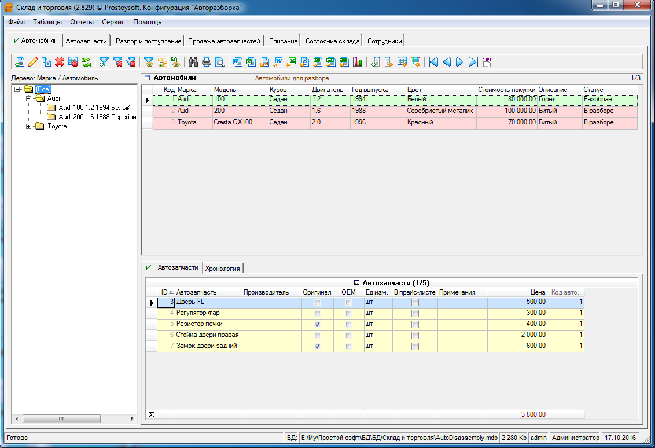Image resolution: width=655 pixels, height=448 pixels.
Task: Sort by the Стоимость покупки column header
Action: 506,90
